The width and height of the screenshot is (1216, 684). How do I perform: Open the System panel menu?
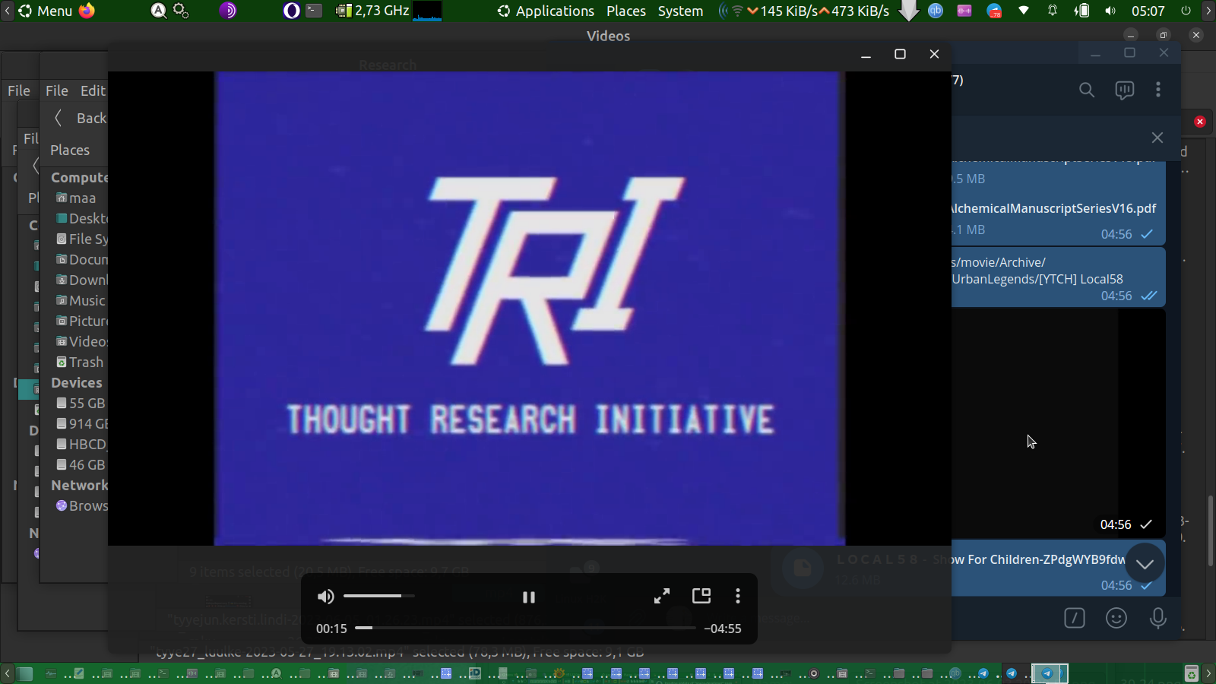tap(681, 11)
